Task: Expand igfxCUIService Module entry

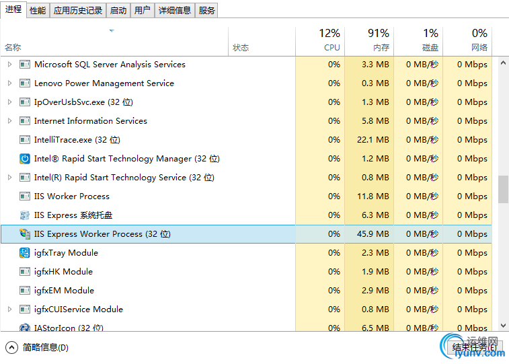Action: pyautogui.click(x=9, y=310)
